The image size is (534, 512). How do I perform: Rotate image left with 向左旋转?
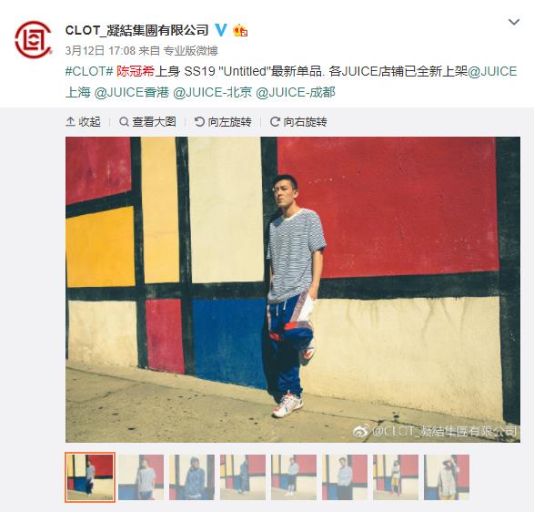pyautogui.click(x=223, y=122)
